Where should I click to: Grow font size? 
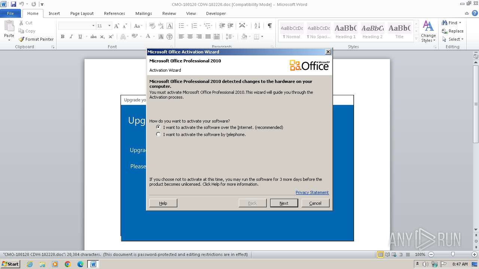(117, 26)
